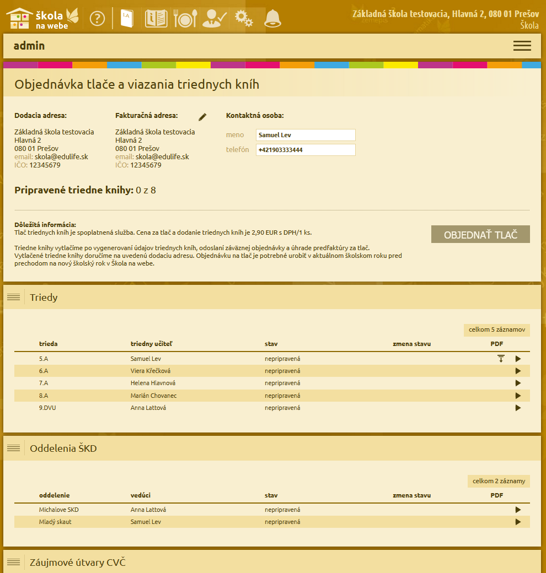Generate class book for 6.A play arrow
Screen dimensions: 546x573
click(518, 371)
